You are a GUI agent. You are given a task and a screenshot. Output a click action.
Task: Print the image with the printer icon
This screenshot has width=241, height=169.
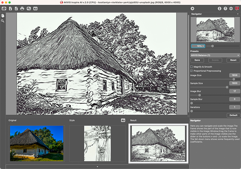pyautogui.click(x=22, y=8)
